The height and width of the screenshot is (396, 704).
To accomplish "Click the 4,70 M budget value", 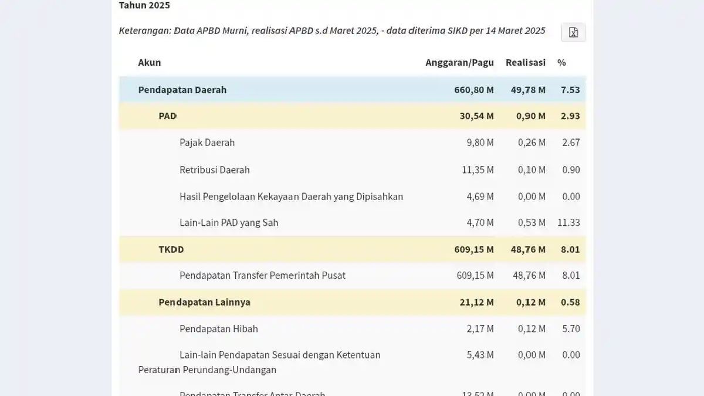I will 480,223.
